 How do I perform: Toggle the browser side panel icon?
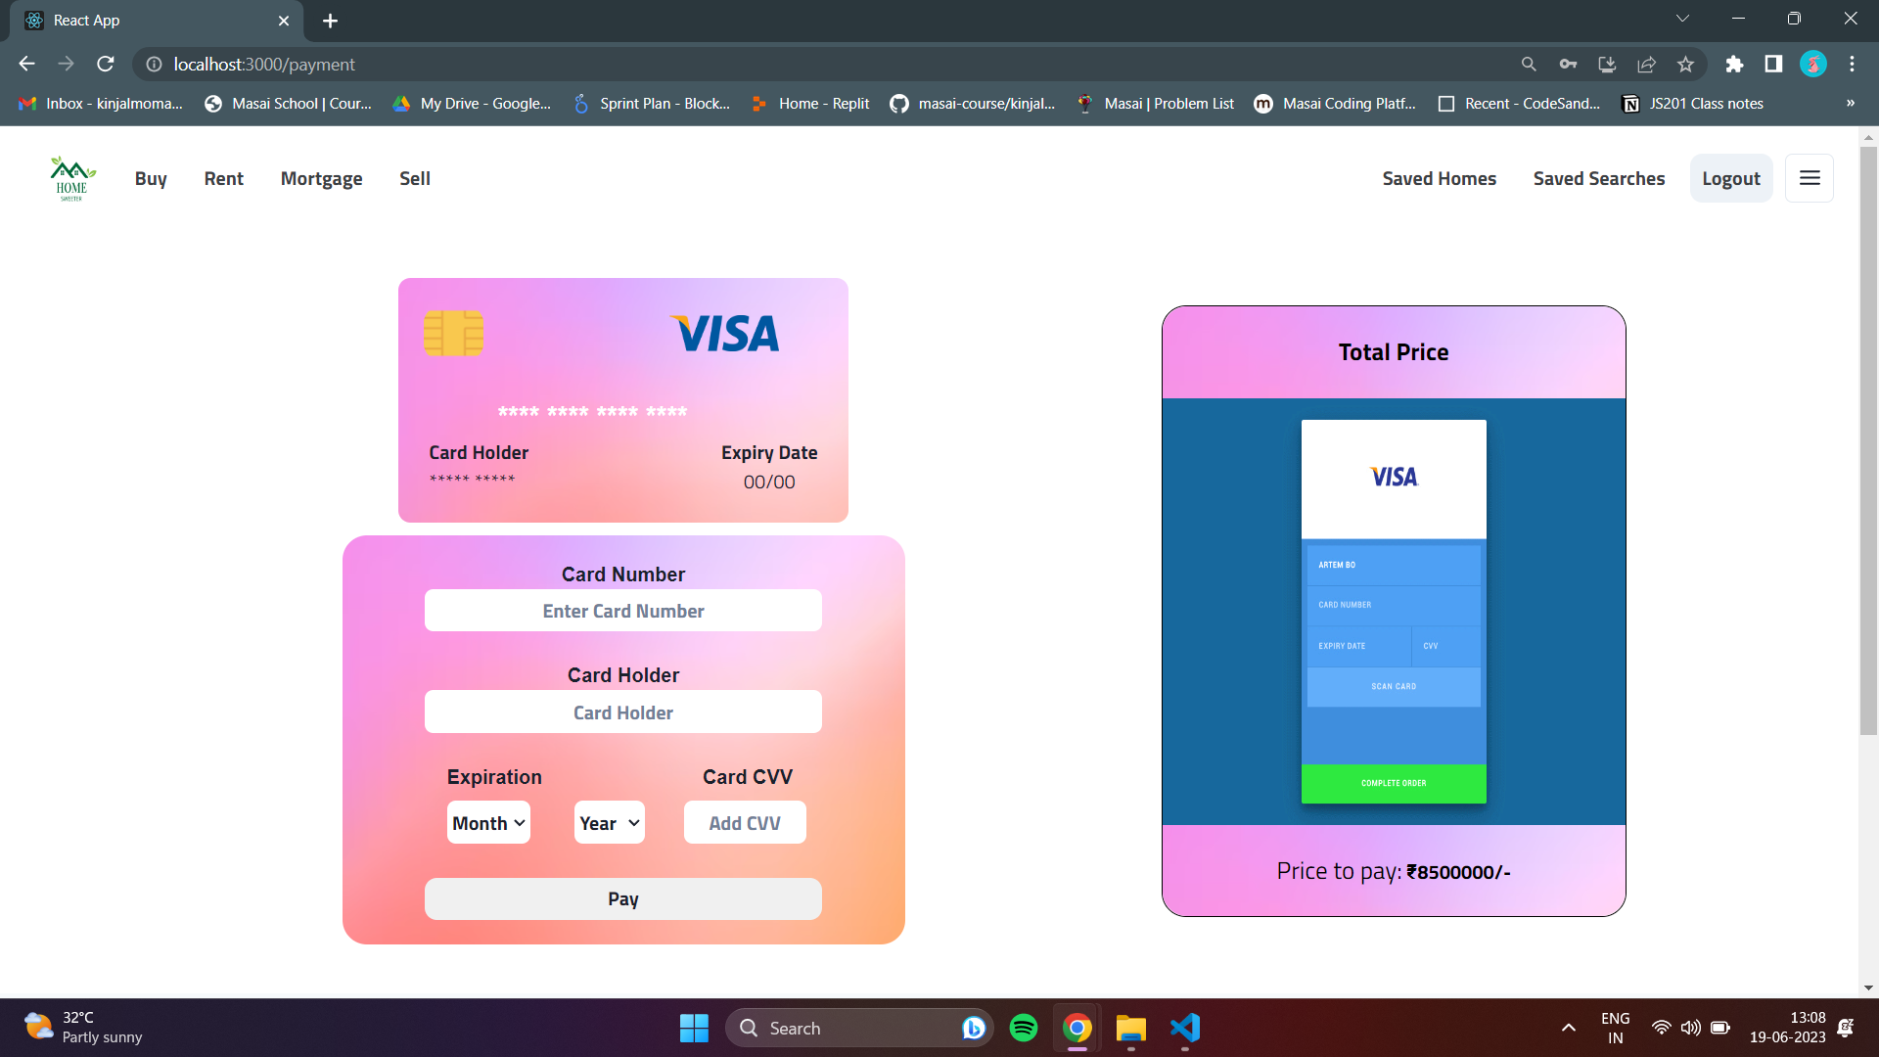pos(1773,65)
